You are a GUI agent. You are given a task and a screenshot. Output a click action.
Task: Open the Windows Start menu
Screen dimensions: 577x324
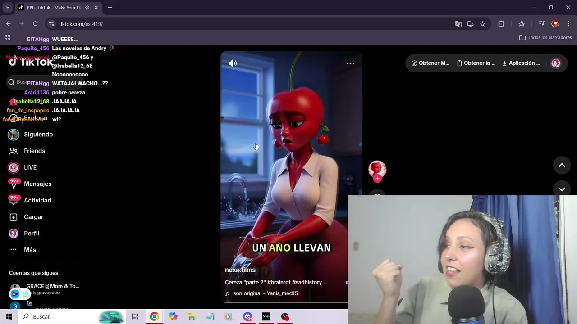coord(9,317)
